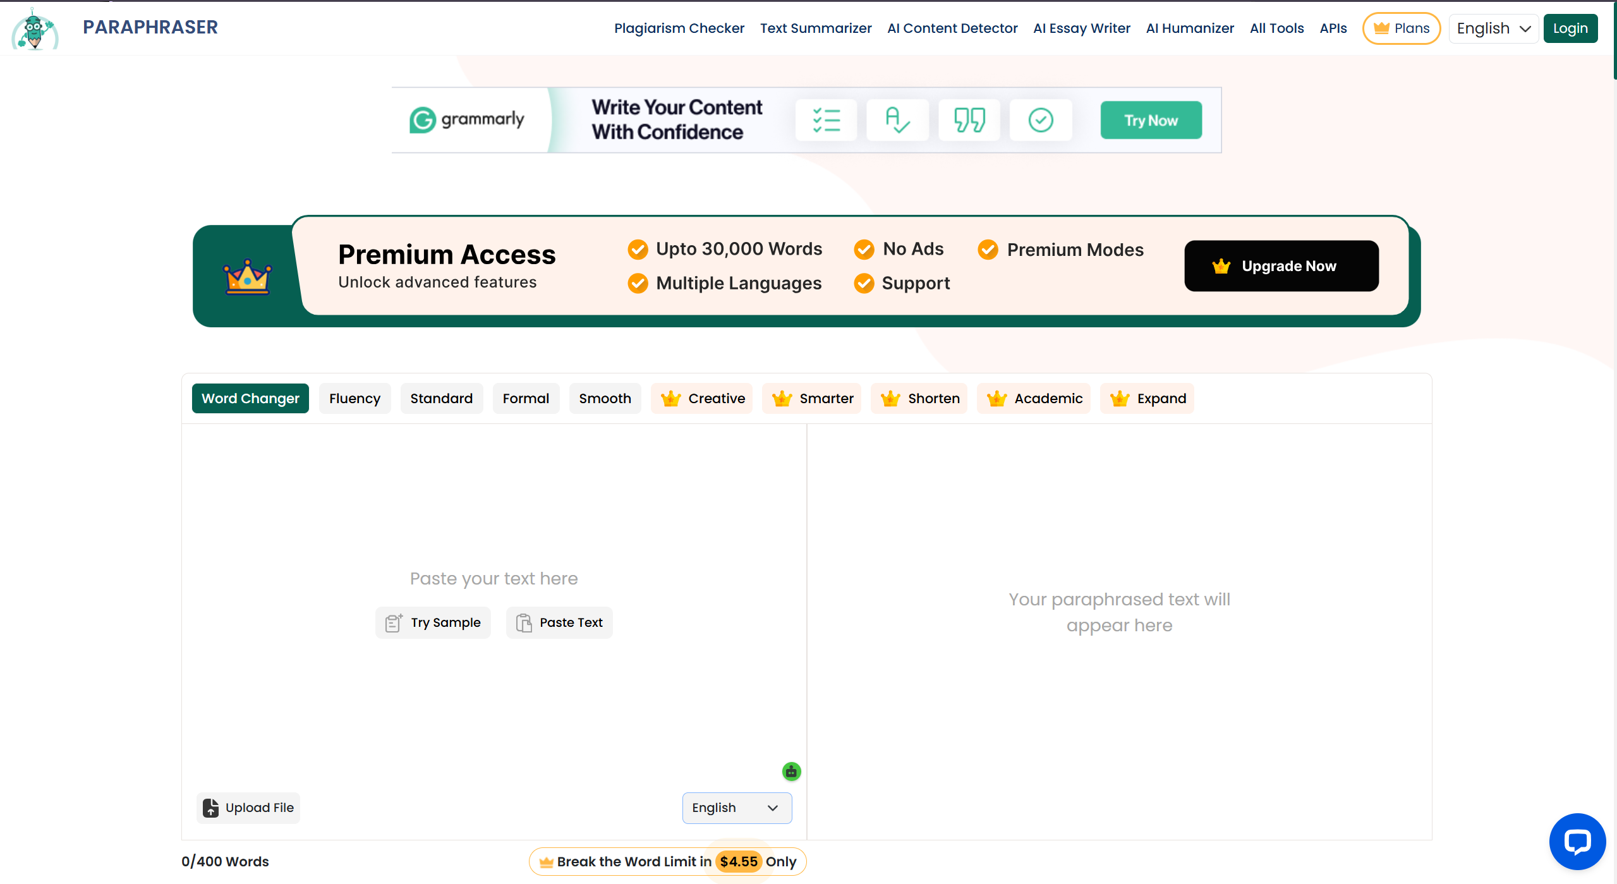Click the Plans button
The image size is (1617, 884).
coord(1402,28)
